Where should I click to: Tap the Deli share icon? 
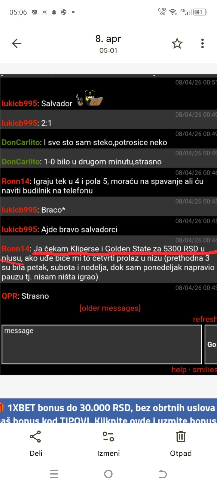36,437
